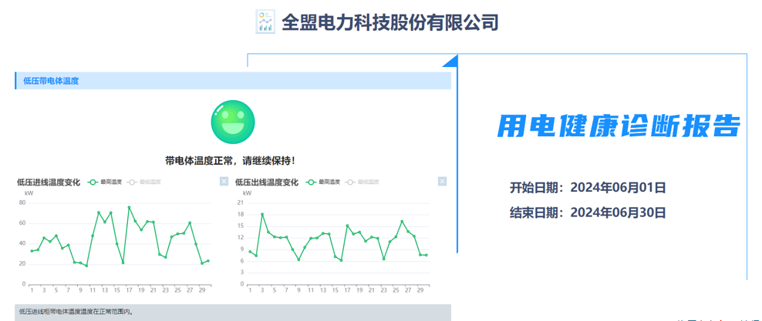Click the 用电健康诊断报告 report title
Image resolution: width=762 pixels, height=321 pixels.
point(617,125)
